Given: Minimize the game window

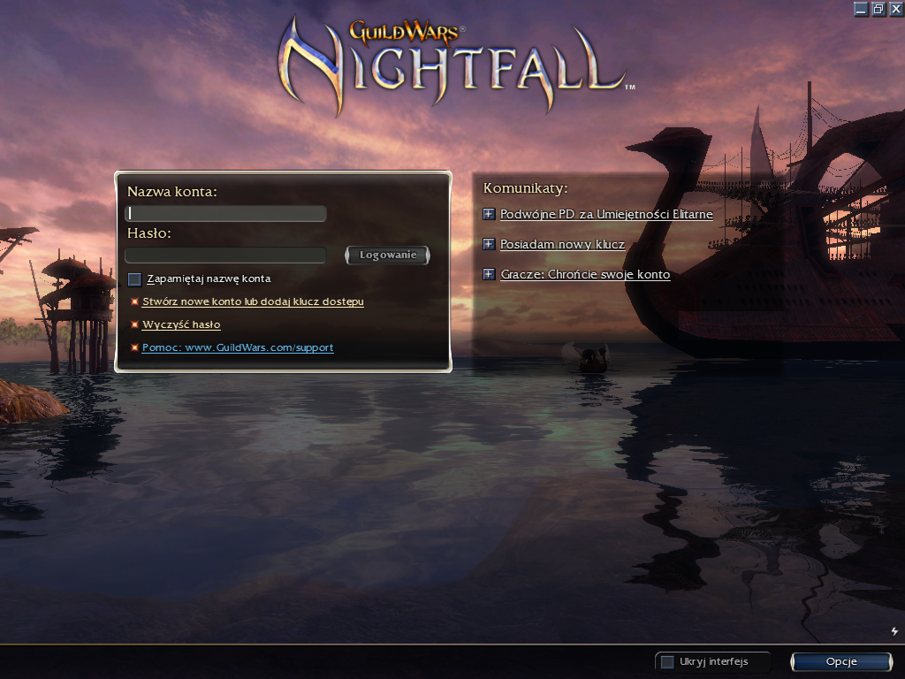Looking at the screenshot, I should coord(861,9).
